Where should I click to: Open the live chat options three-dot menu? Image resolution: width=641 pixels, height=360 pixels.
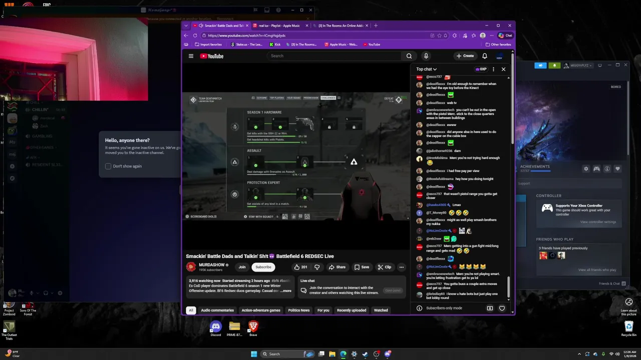coord(493,69)
